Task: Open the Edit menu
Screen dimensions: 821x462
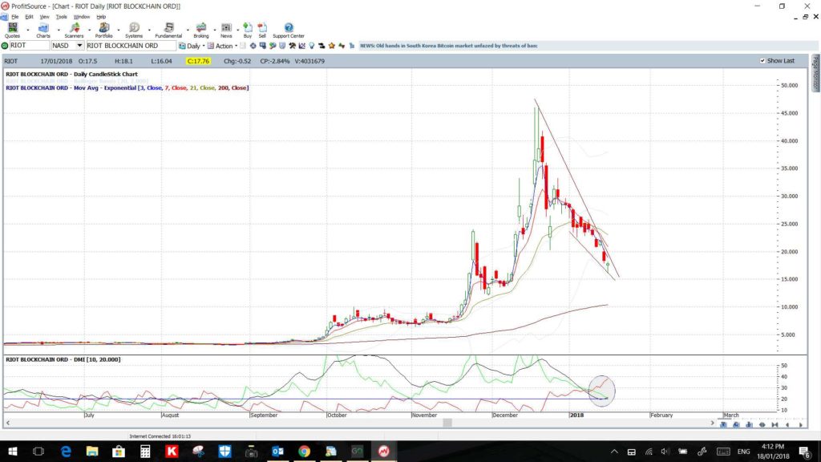Action: [x=29, y=17]
